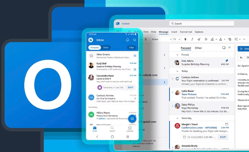Tap the Other Emails envelope icon on phone
The image size is (249, 152).
click(91, 56)
